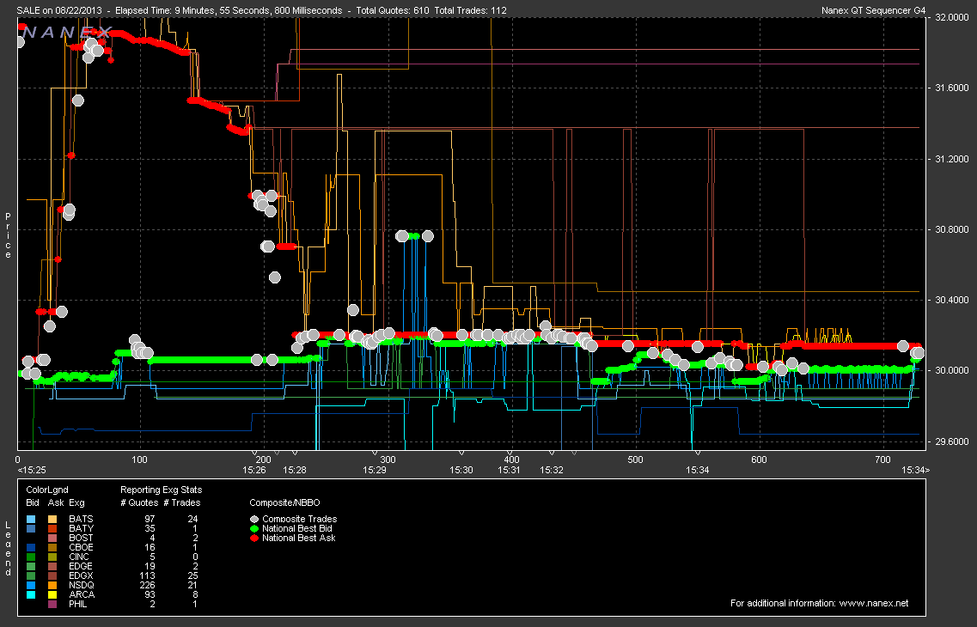The height and width of the screenshot is (627, 977).
Task: Click the 15:30 time marker label
Action: tap(461, 470)
